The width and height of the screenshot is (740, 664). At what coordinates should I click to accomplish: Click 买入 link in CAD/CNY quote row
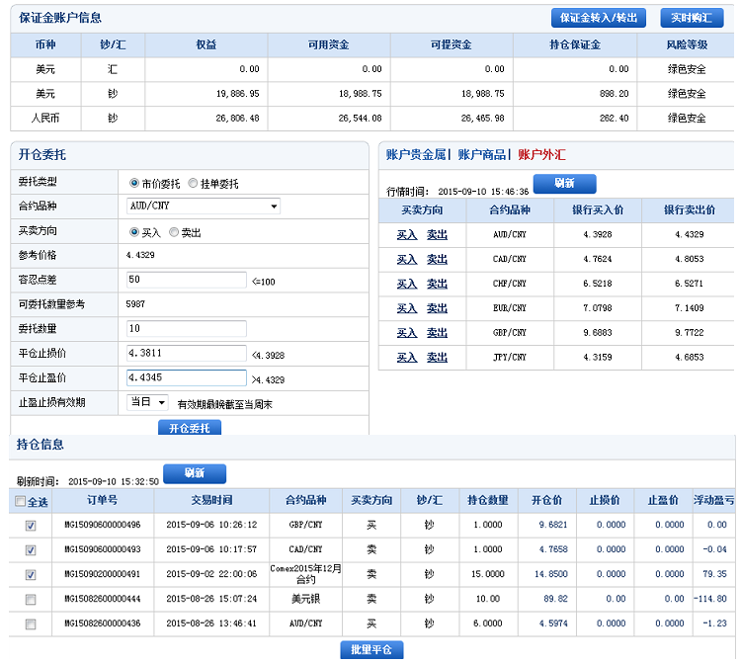pos(407,259)
